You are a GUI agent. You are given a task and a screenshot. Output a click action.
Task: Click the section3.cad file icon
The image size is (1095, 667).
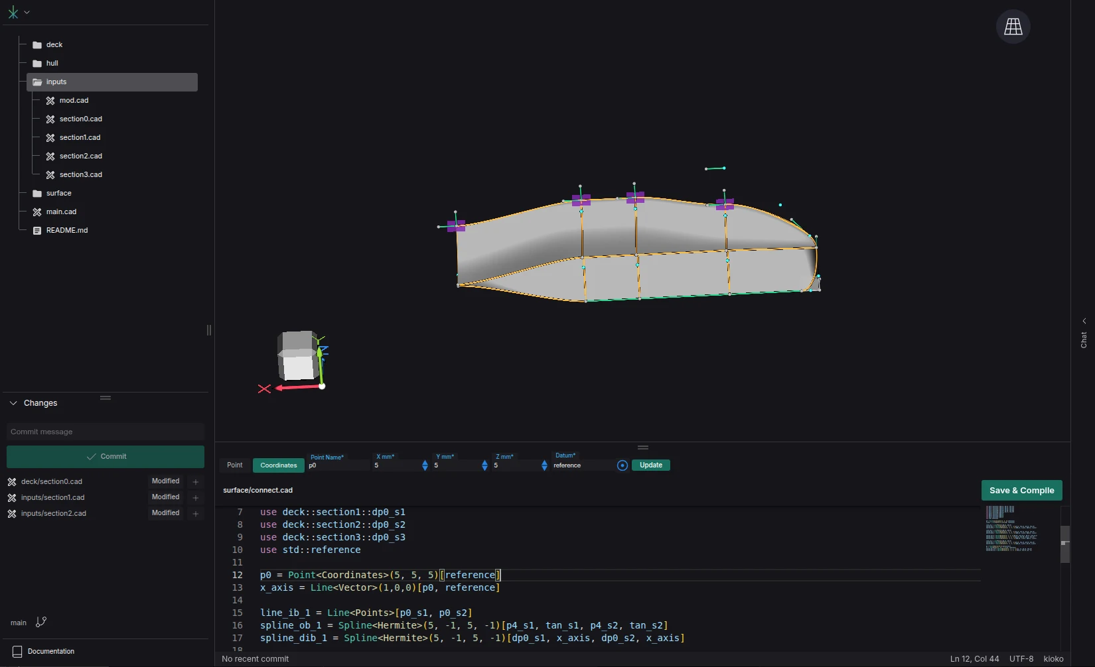click(50, 175)
